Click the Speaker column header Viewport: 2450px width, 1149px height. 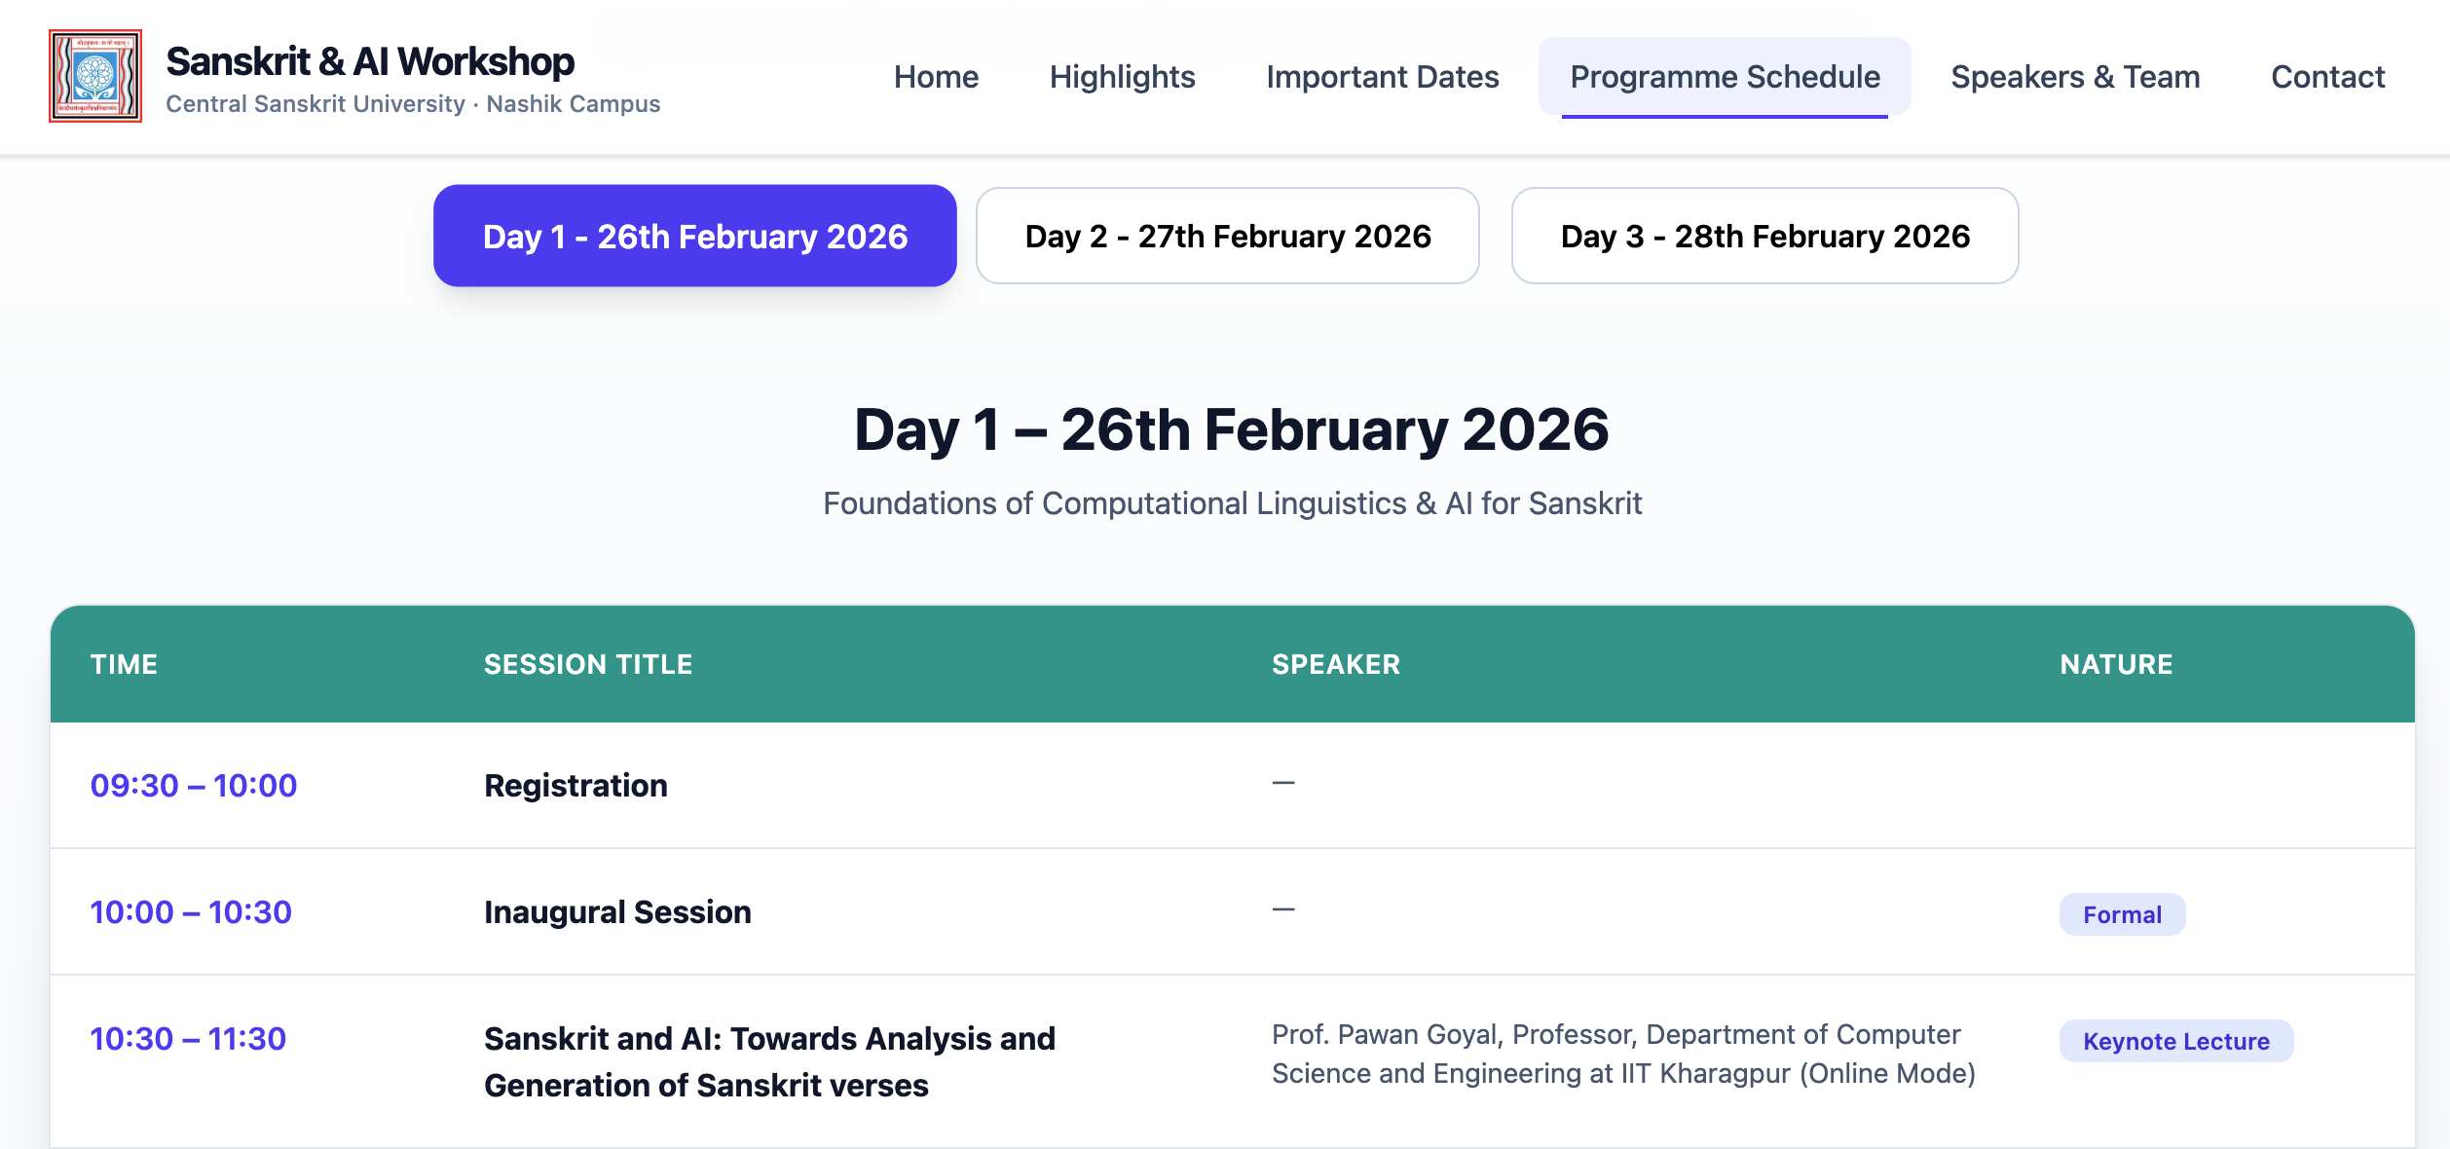1335,664
